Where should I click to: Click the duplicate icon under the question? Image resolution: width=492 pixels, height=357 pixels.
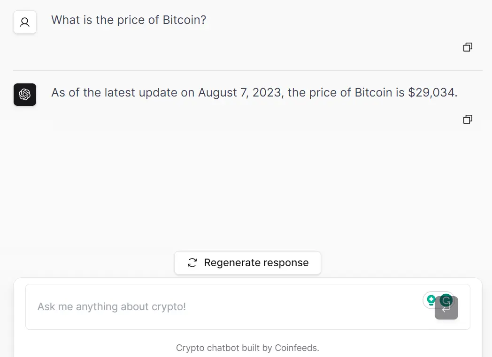tap(468, 47)
